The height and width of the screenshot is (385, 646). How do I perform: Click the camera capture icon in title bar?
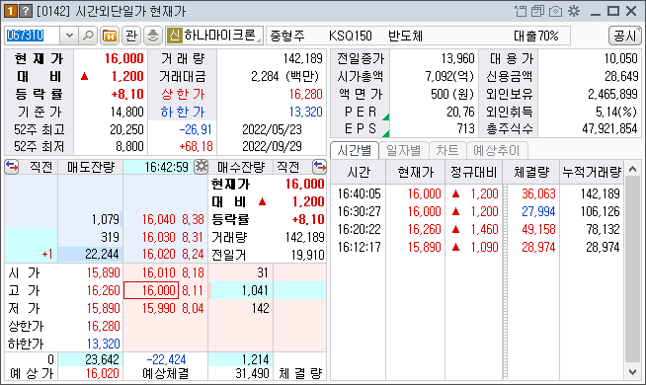pyautogui.click(x=555, y=11)
